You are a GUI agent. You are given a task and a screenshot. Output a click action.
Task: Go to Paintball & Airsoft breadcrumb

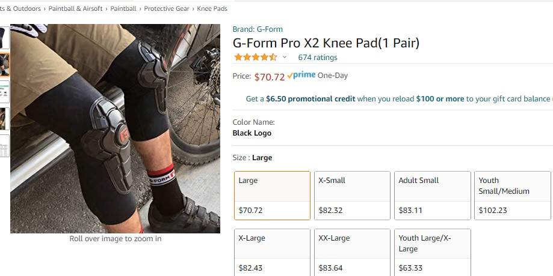pyautogui.click(x=76, y=9)
